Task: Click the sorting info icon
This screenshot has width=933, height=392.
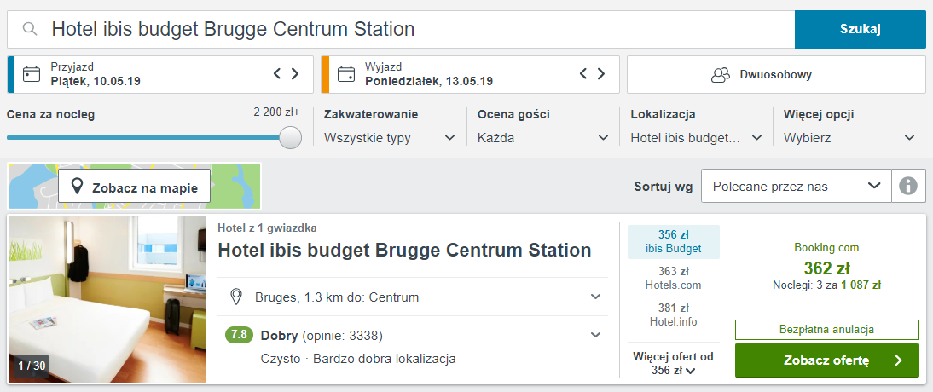Action: (908, 186)
